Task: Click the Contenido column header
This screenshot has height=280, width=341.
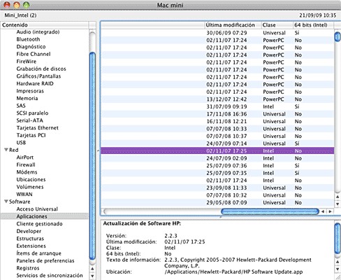Action: click(45, 25)
